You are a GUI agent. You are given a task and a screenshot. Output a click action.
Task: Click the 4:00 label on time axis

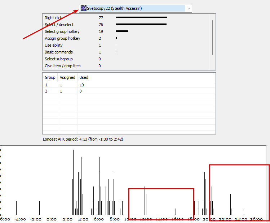(x=83, y=219)
